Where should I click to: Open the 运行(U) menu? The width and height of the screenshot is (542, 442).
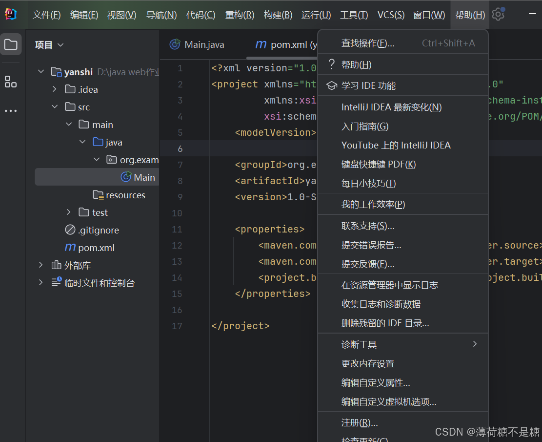click(x=316, y=15)
